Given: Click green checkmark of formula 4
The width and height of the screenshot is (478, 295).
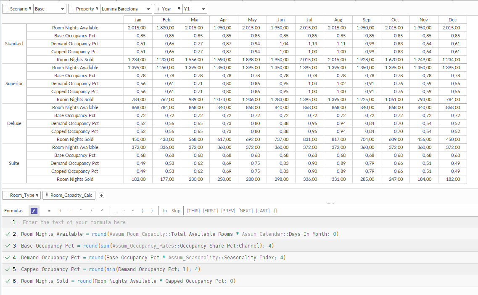Looking at the screenshot, I should 8,258.
